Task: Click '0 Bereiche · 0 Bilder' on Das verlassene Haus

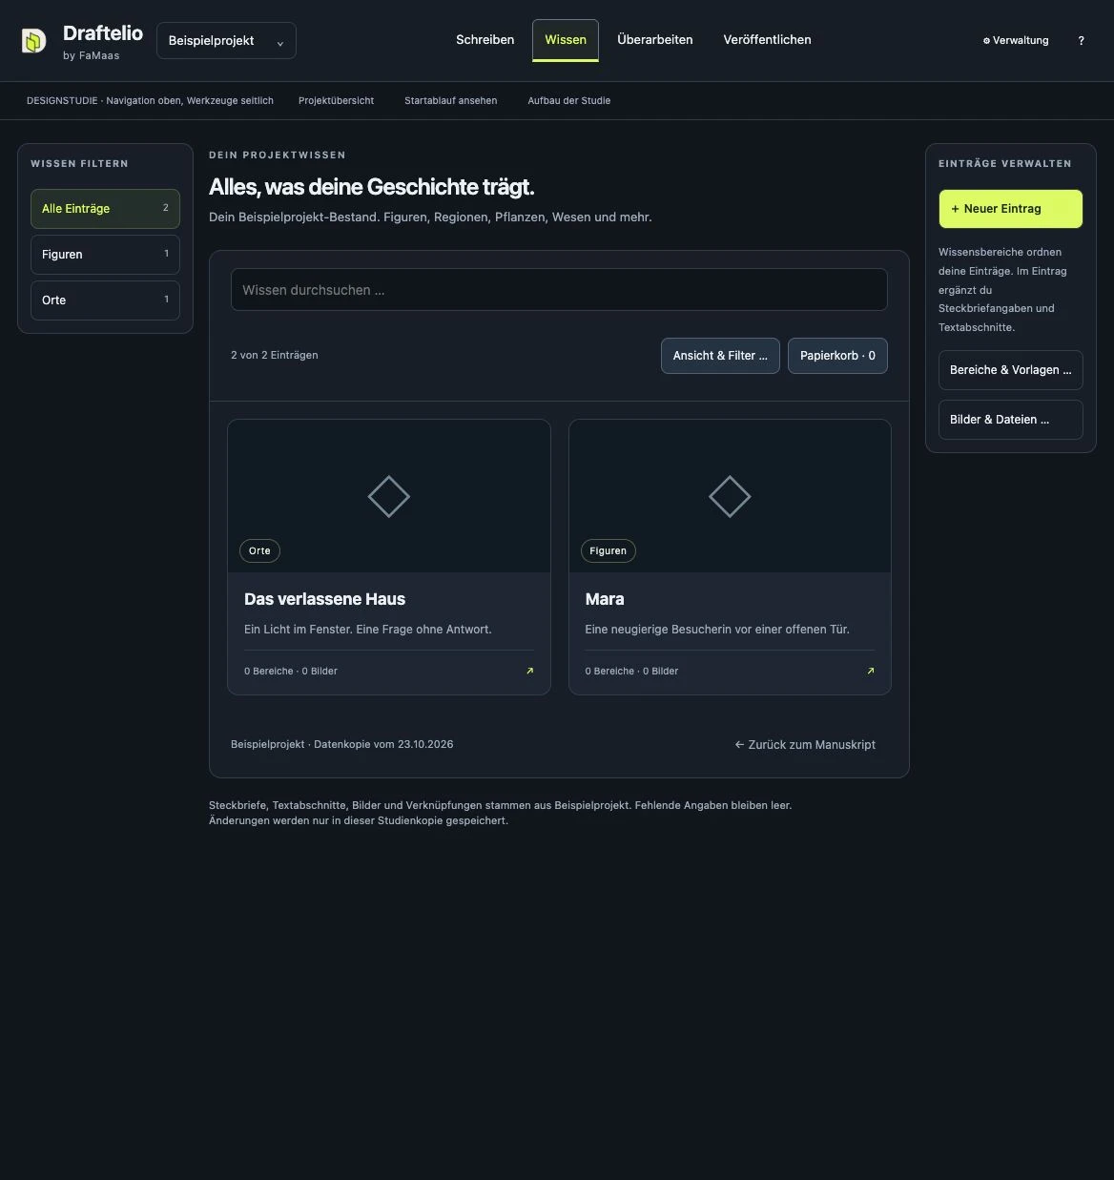Action: [x=291, y=671]
